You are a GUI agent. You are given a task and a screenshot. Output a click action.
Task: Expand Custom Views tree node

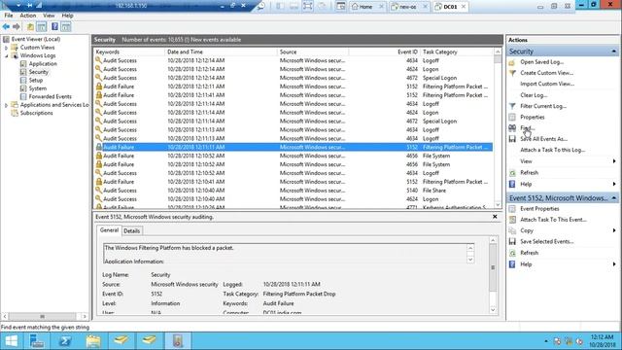click(6, 48)
